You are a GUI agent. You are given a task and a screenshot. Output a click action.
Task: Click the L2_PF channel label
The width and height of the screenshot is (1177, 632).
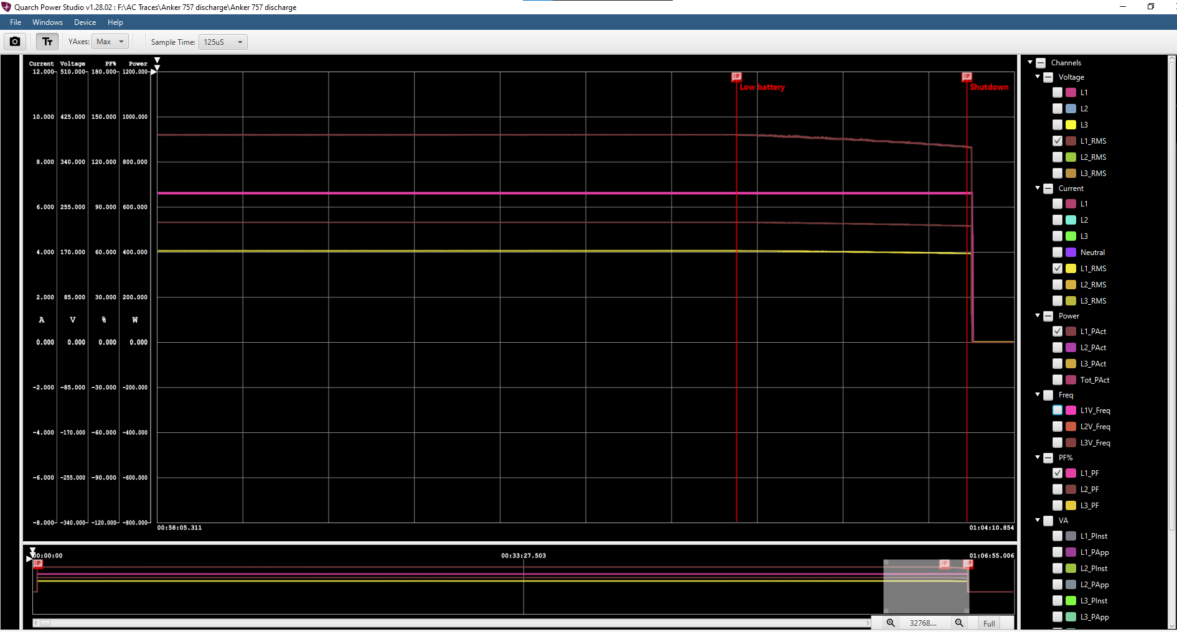pyautogui.click(x=1089, y=490)
